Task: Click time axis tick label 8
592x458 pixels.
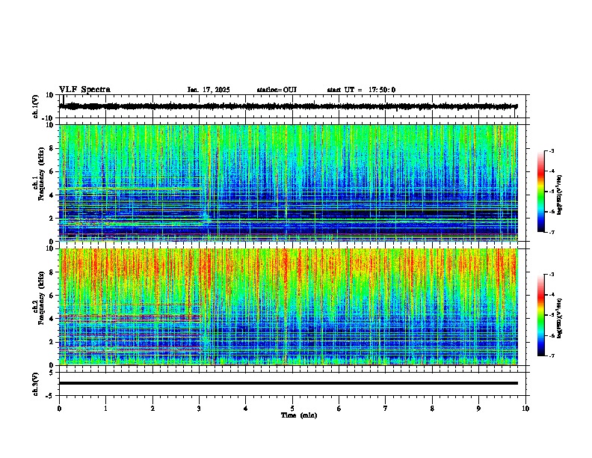Action: [x=432, y=409]
